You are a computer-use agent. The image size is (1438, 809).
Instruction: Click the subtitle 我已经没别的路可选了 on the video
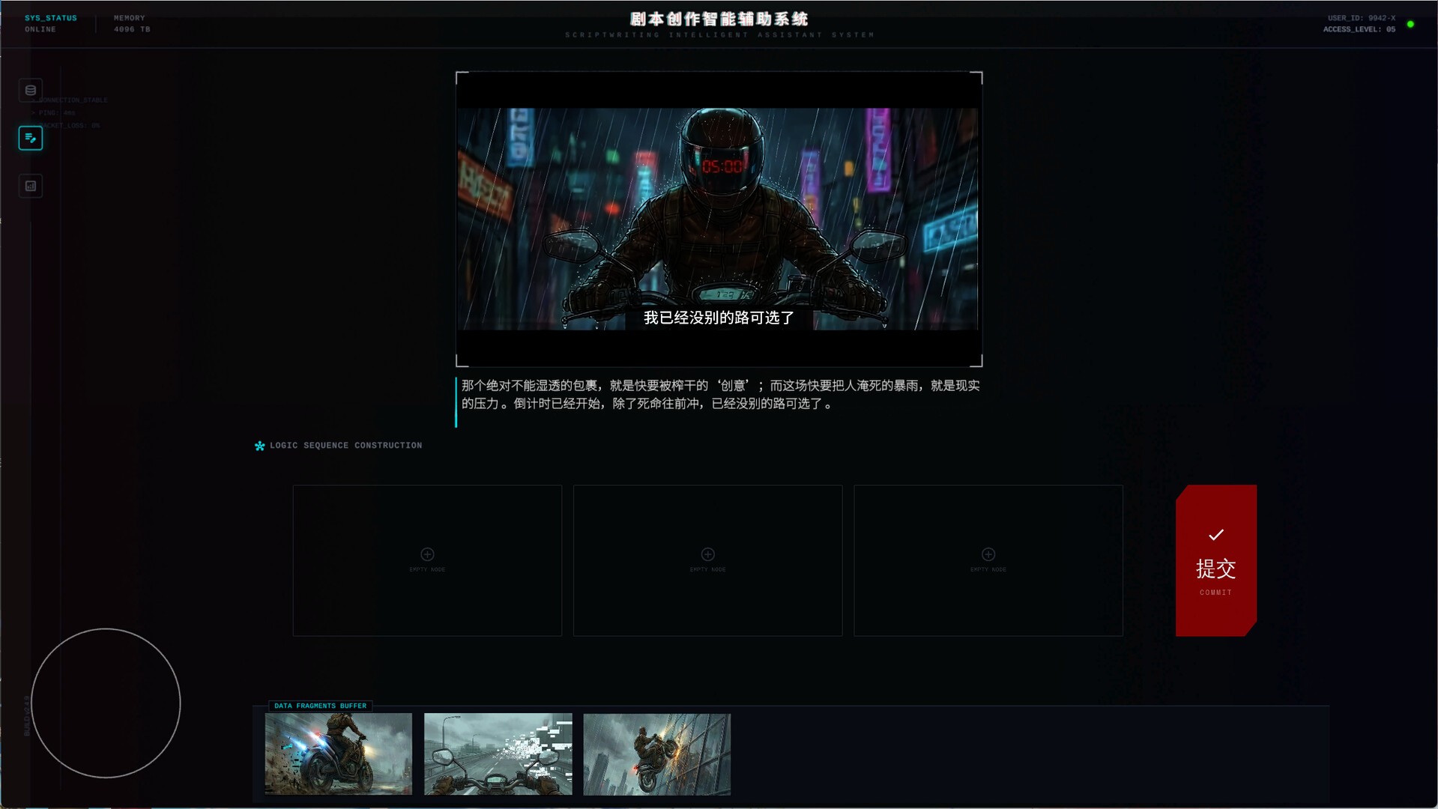coord(718,318)
